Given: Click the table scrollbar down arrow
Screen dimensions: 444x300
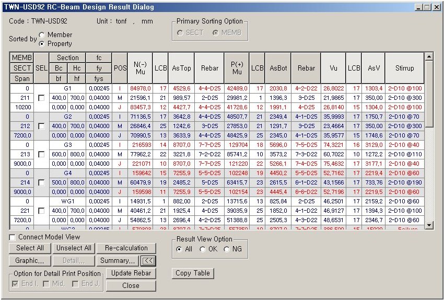Looking at the screenshot, I should tap(429, 225).
